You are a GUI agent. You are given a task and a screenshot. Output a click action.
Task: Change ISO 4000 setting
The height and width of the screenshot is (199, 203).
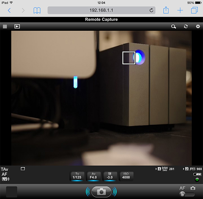point(126,176)
